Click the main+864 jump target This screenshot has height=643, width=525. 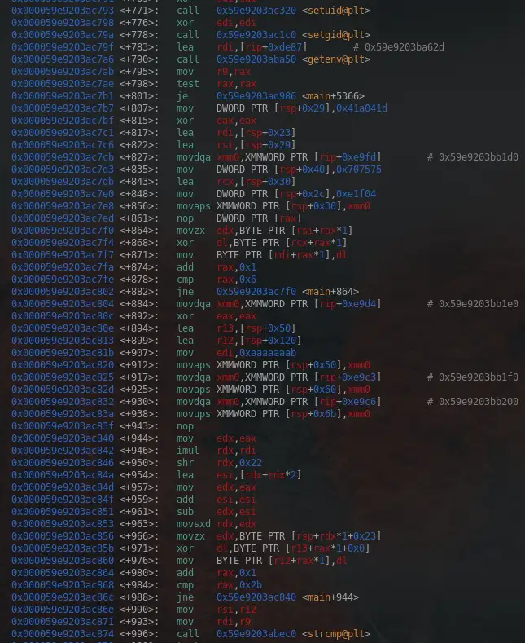tap(330, 291)
